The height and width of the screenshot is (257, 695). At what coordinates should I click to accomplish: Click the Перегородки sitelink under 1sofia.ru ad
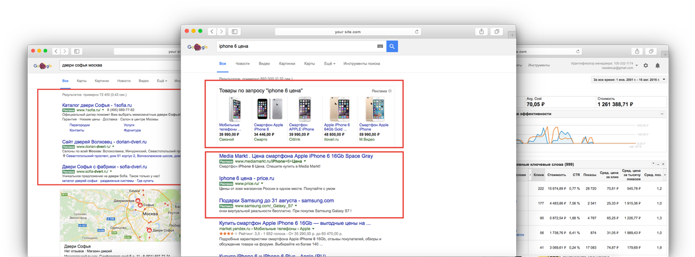[80, 125]
